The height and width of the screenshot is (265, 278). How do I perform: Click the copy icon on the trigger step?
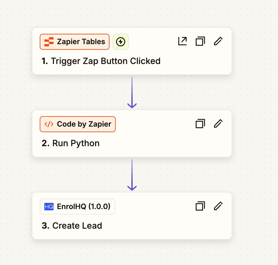tap(200, 41)
